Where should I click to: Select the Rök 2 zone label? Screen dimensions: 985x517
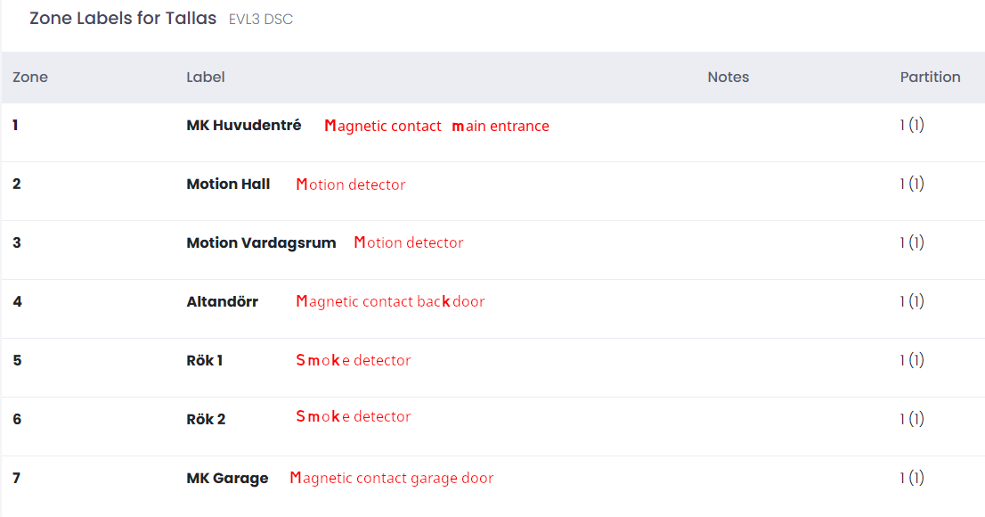[x=206, y=420]
